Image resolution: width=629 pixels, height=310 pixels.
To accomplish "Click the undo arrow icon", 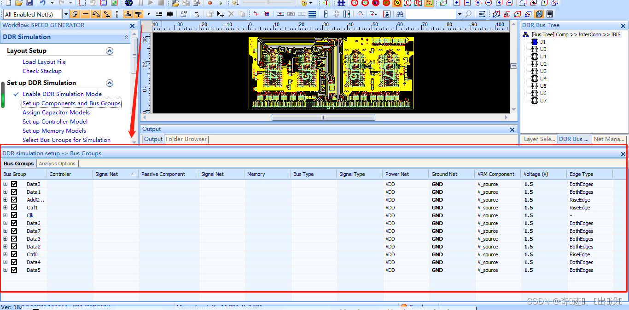I will tap(42, 3).
